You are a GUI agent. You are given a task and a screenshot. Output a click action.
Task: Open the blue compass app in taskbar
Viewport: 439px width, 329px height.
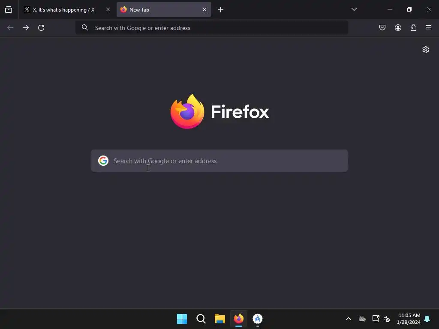(x=258, y=319)
